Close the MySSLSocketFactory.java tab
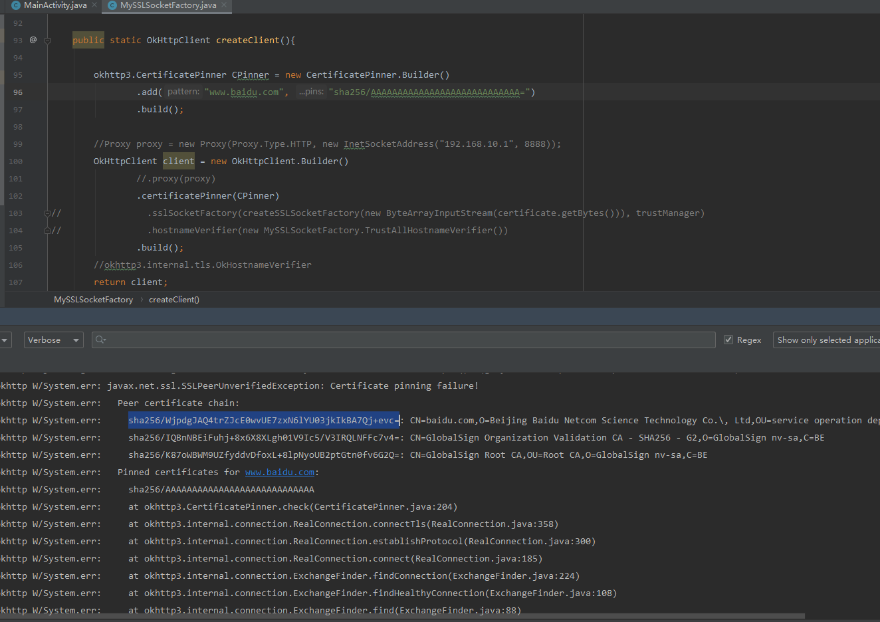The image size is (880, 622). tap(224, 5)
